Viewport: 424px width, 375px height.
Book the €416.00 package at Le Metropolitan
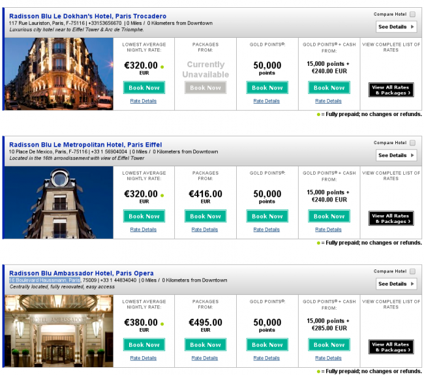205,216
